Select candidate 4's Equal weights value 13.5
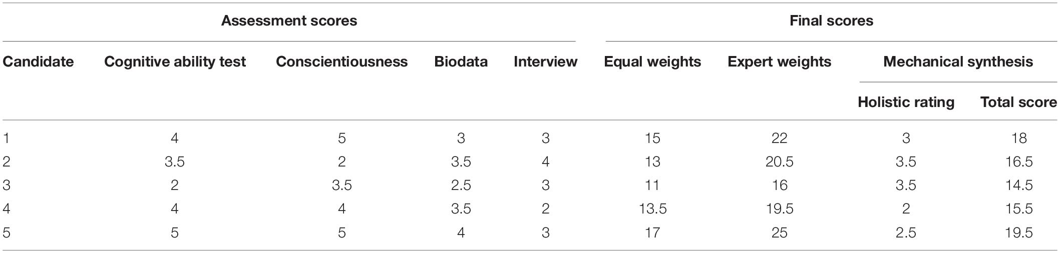The width and height of the screenshot is (1060, 253). pyautogui.click(x=652, y=208)
